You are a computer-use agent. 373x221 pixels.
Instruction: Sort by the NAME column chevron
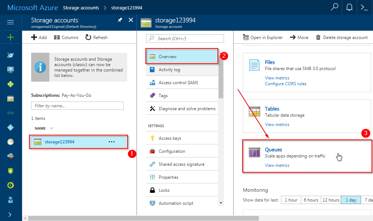[x=51, y=128]
